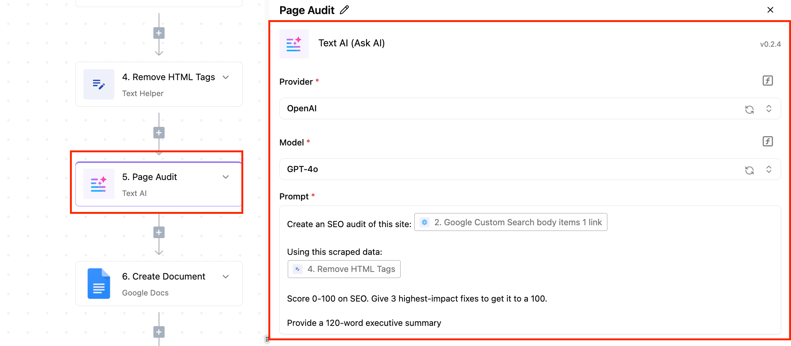This screenshot has height=346, width=791.
Task: Add a step between Page Audit and Create Document
Action: coord(159,232)
